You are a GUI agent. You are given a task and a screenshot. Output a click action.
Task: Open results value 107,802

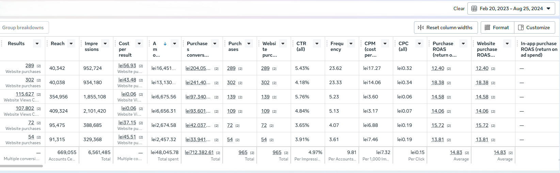tap(25, 108)
